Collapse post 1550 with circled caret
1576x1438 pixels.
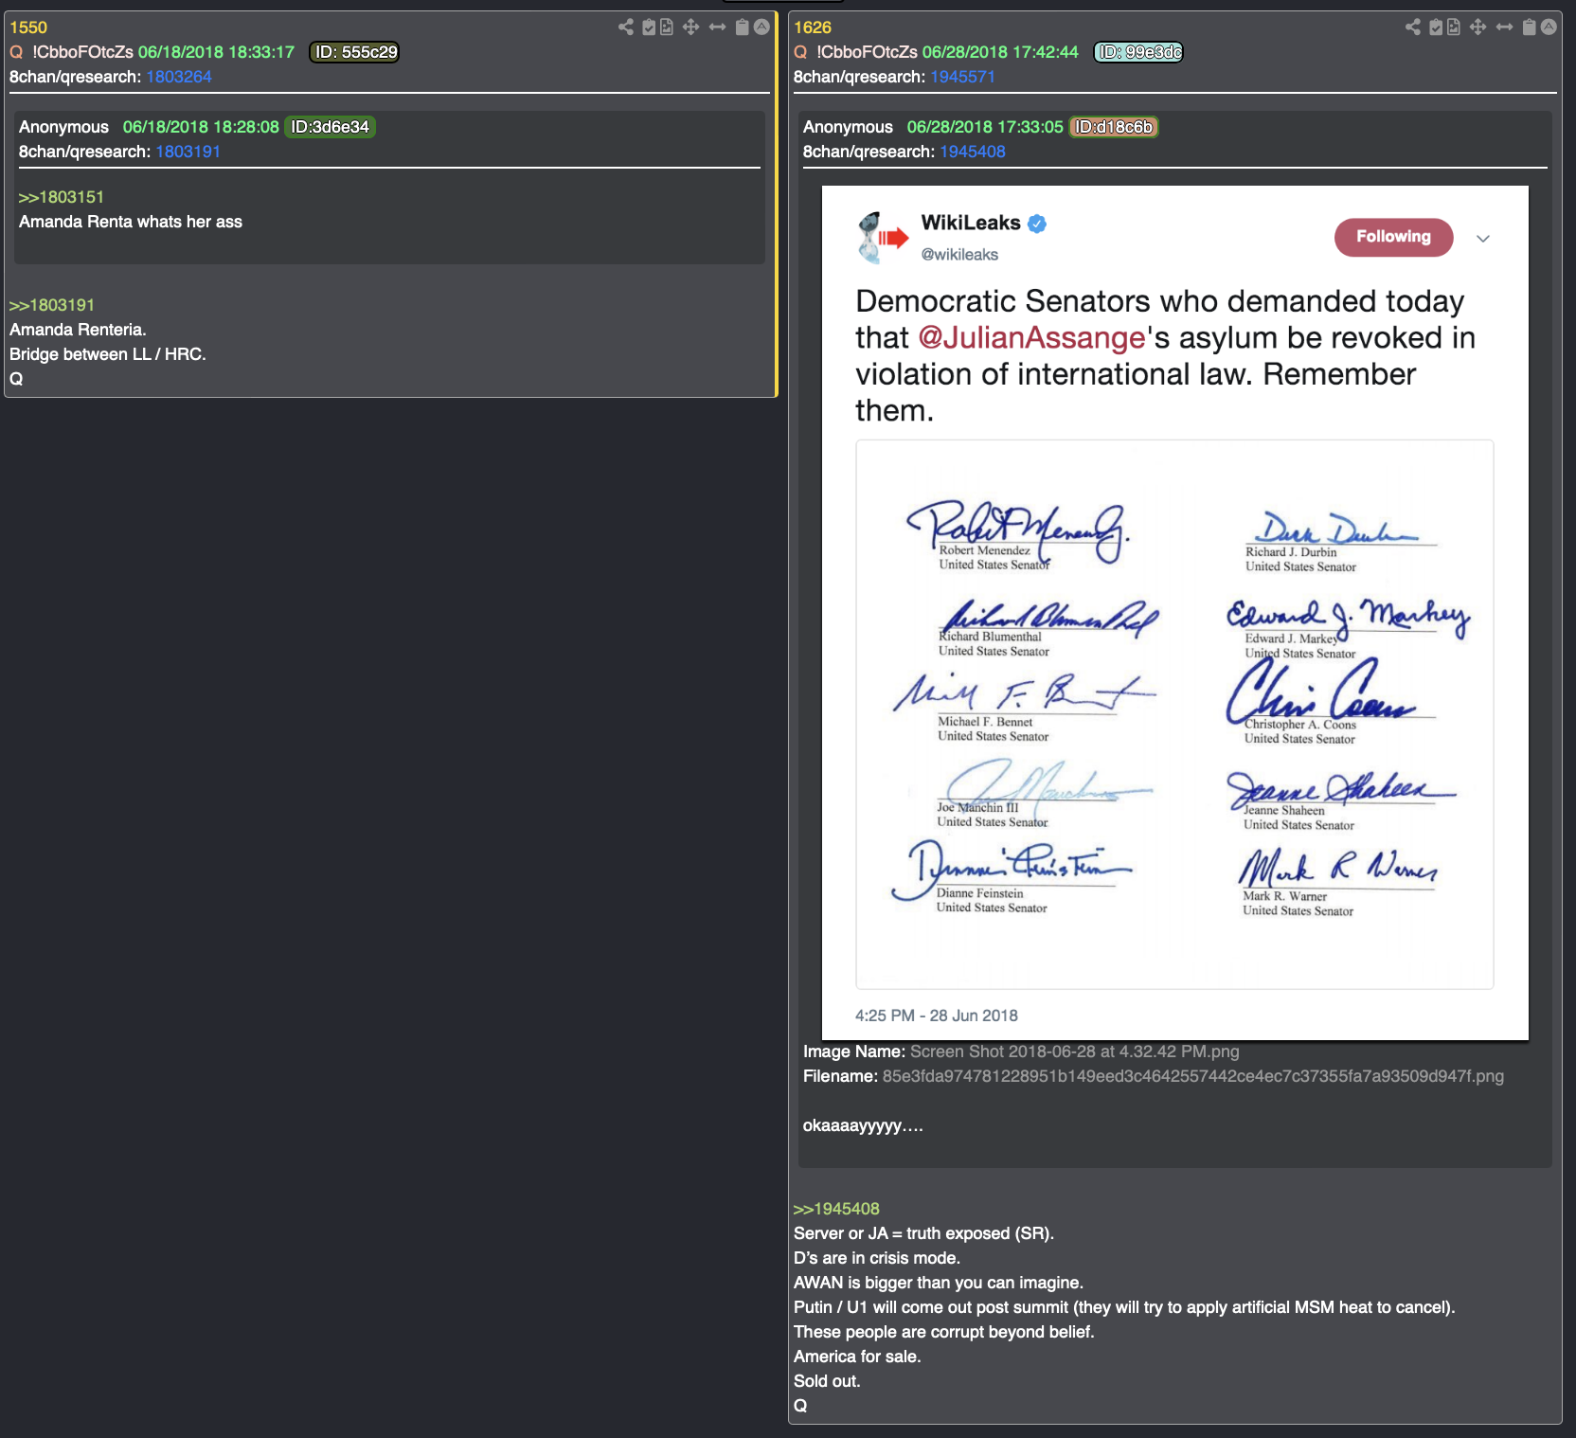761,27
